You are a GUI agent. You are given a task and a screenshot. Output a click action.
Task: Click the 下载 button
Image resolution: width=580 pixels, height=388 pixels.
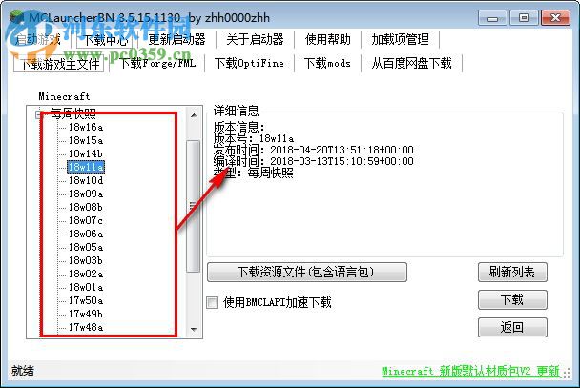pyautogui.click(x=512, y=299)
